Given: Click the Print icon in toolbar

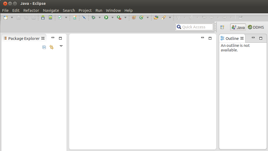Looking at the screenshot, I should click(x=34, y=17).
